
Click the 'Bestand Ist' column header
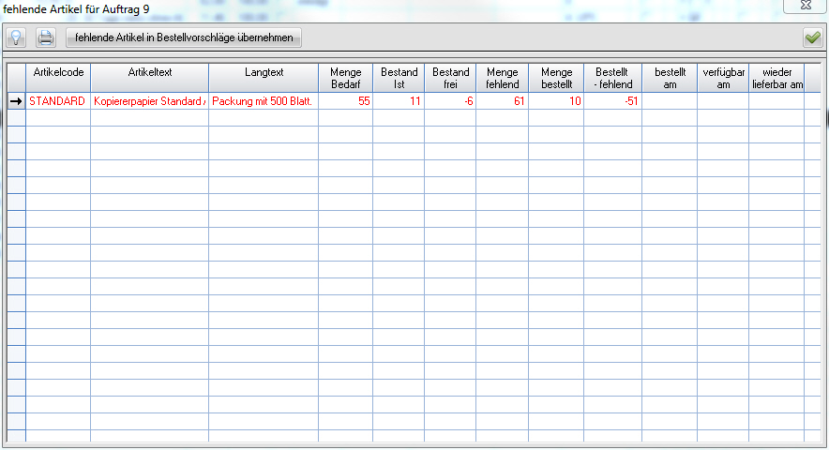tap(399, 78)
